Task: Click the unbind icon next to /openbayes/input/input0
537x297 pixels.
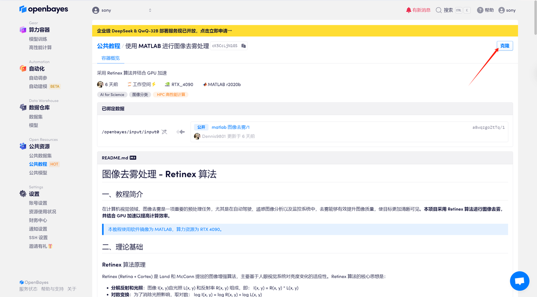Action: point(164,132)
